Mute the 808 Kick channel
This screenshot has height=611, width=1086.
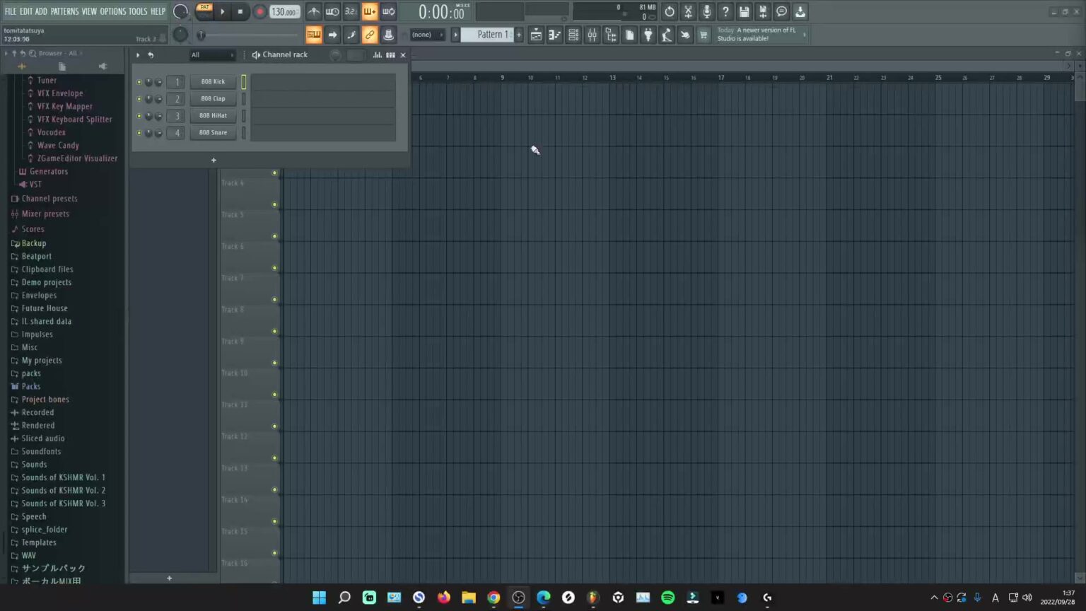pos(139,82)
